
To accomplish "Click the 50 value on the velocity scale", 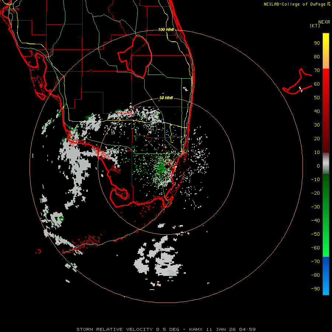I will pyautogui.click(x=317, y=98).
